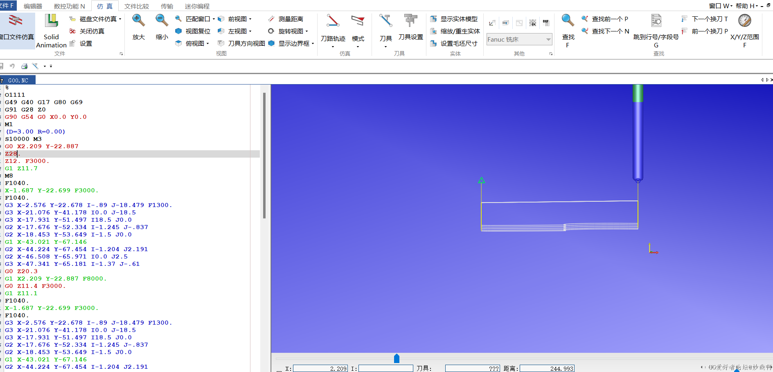Click the 刀具 tool icon
Viewport: 773px width, 372px height.
click(x=385, y=20)
